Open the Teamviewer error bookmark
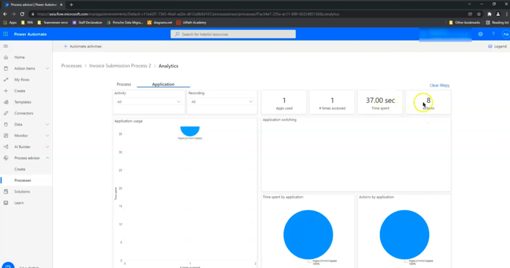The height and width of the screenshot is (268, 510). click(53, 23)
